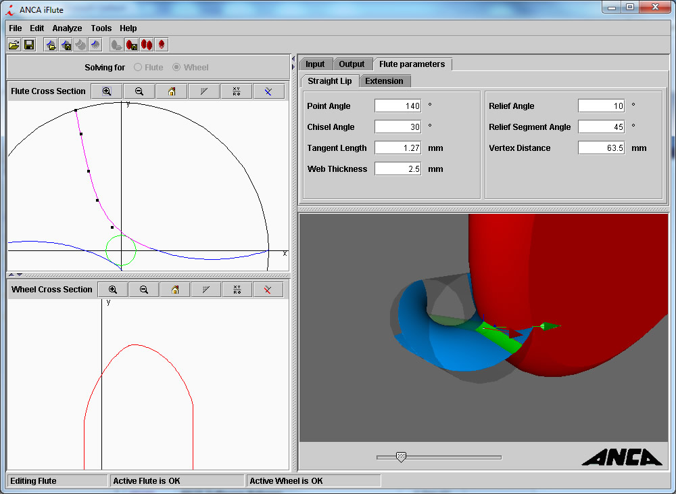Click the 3D view slider handle
Image resolution: width=676 pixels, height=494 pixels.
click(x=401, y=457)
